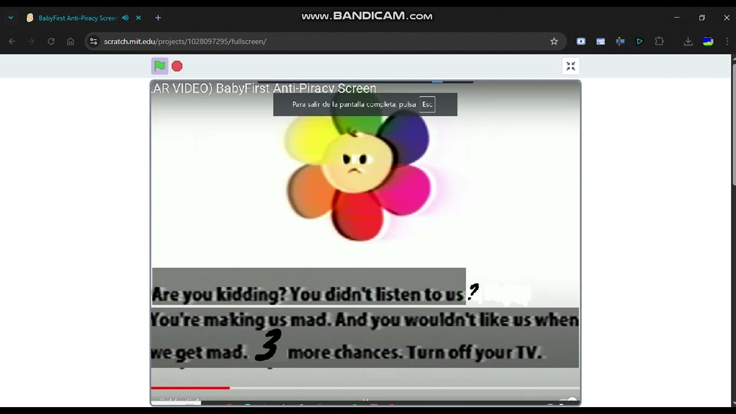This screenshot has height=414, width=736.
Task: Click the red video progress bar
Action: 190,388
